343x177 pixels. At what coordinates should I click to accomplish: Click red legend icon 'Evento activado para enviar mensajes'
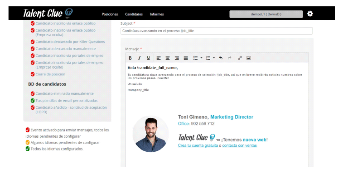point(28,130)
